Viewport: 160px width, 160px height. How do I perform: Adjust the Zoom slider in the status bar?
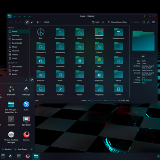pos(95,100)
